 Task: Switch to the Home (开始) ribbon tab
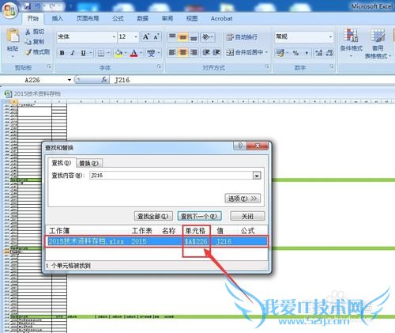click(33, 18)
